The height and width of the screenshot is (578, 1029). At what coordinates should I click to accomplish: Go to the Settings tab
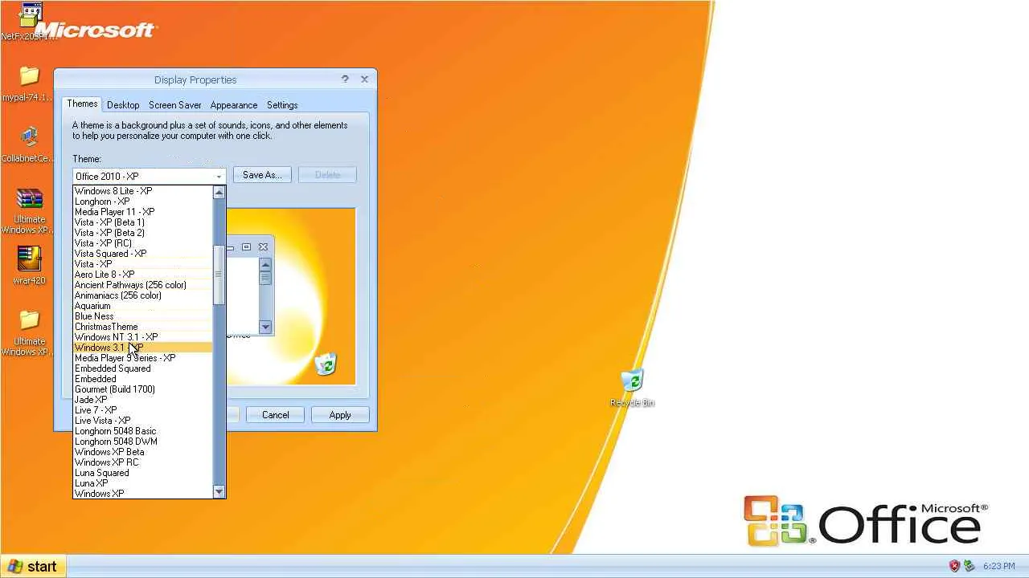click(x=282, y=105)
